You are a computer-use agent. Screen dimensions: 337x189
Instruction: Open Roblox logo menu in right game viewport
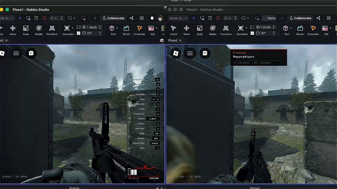176,53
